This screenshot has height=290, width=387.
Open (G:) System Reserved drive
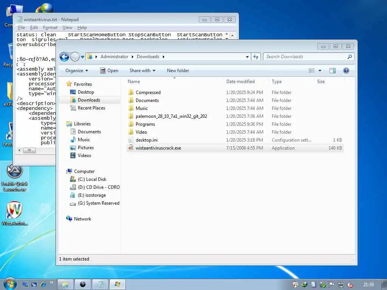pos(99,203)
